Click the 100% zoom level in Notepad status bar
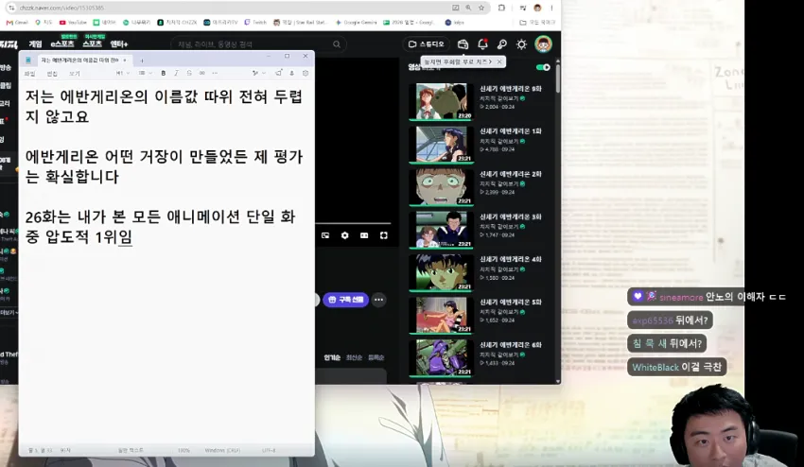Screen dimensions: 804x467 coord(184,450)
